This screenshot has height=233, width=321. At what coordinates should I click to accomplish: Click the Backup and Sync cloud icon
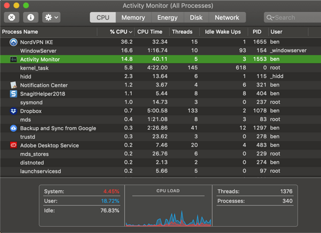click(x=14, y=128)
